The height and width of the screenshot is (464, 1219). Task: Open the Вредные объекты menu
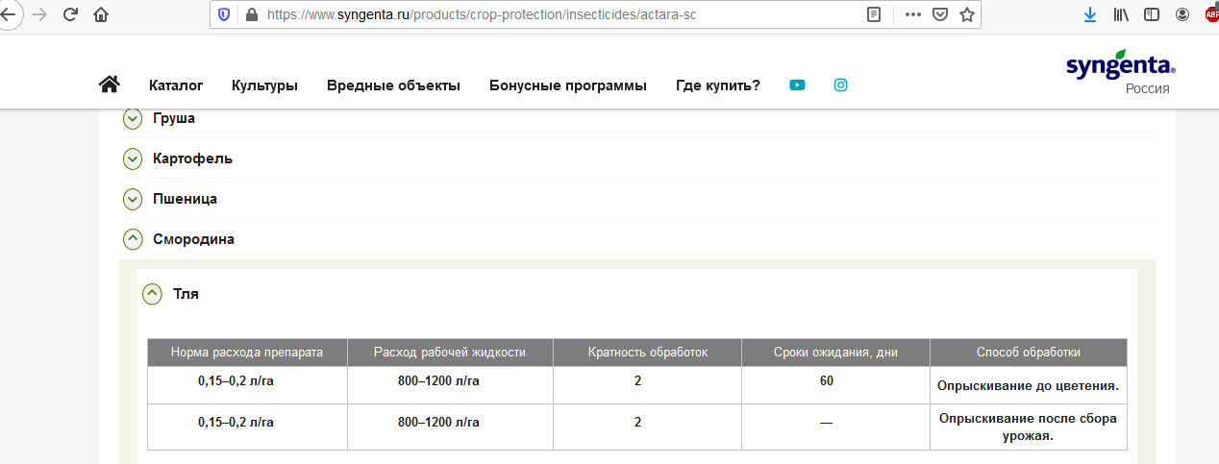[393, 85]
